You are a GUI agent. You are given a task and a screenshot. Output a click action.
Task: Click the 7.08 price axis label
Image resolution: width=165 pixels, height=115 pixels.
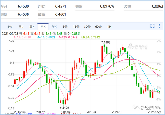point(11,51)
